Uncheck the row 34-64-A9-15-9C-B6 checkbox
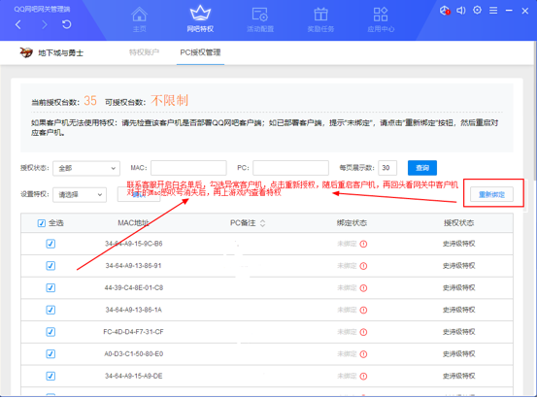The height and width of the screenshot is (398, 537). coord(50,244)
